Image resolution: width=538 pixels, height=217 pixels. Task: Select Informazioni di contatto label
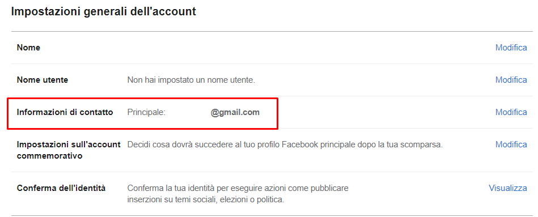65,112
